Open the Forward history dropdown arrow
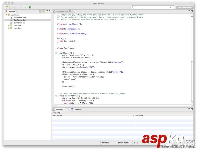The image size is (198, 150). 26,7
